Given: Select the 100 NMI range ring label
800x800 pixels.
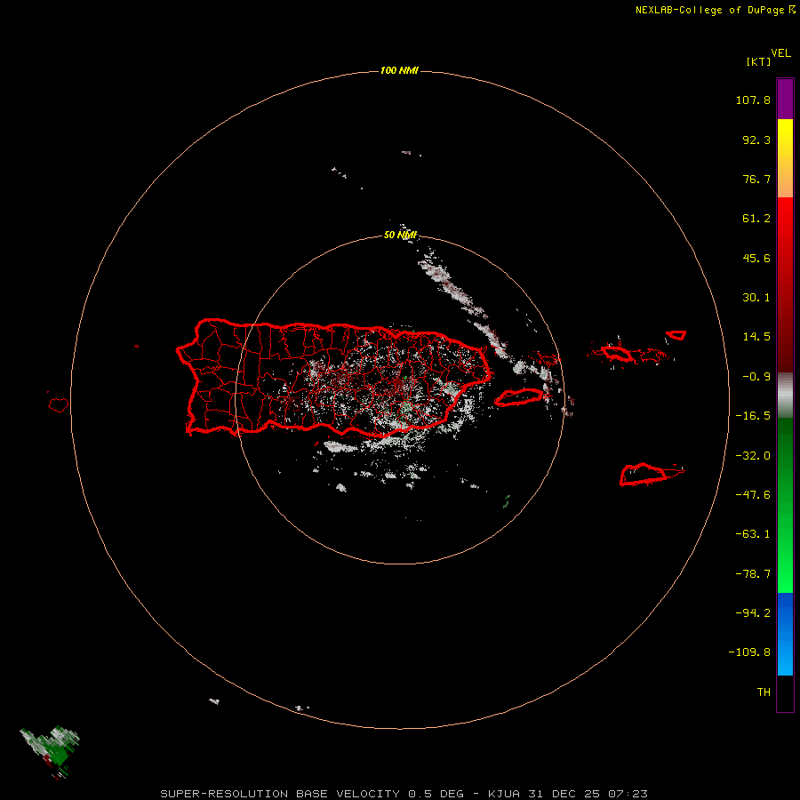Looking at the screenshot, I should [x=399, y=70].
